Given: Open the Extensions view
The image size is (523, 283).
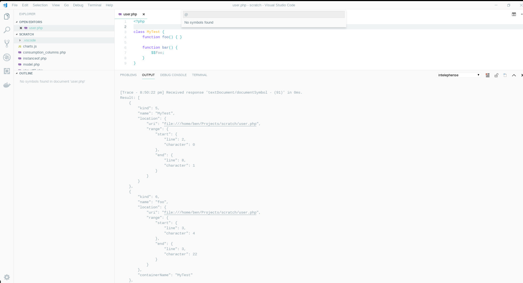Looking at the screenshot, I should click(7, 71).
